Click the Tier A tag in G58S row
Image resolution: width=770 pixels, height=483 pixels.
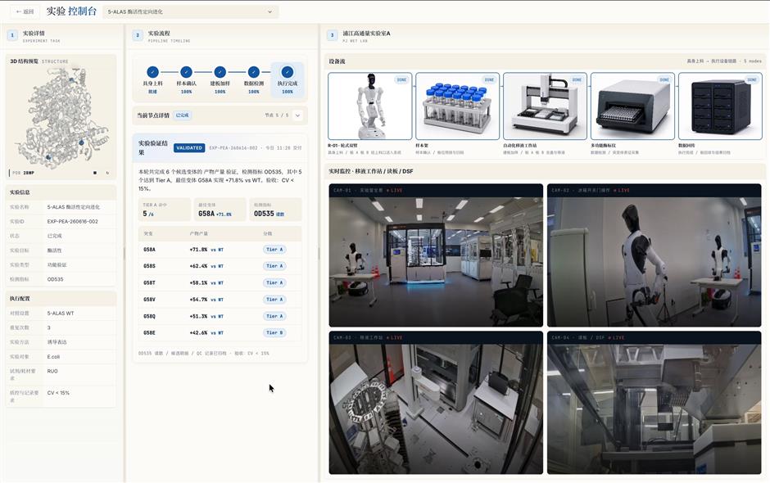tap(274, 266)
